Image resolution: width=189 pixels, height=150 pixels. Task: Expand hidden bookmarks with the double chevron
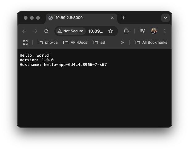pos(123,43)
